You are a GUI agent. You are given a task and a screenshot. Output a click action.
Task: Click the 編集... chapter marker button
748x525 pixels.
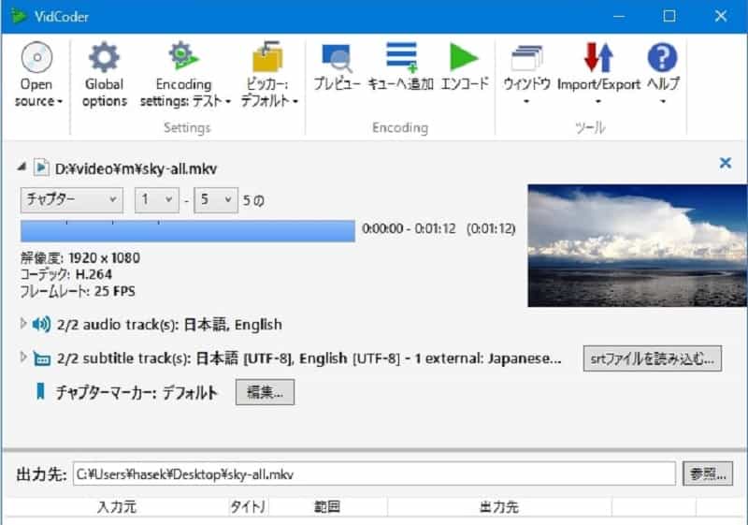click(265, 392)
